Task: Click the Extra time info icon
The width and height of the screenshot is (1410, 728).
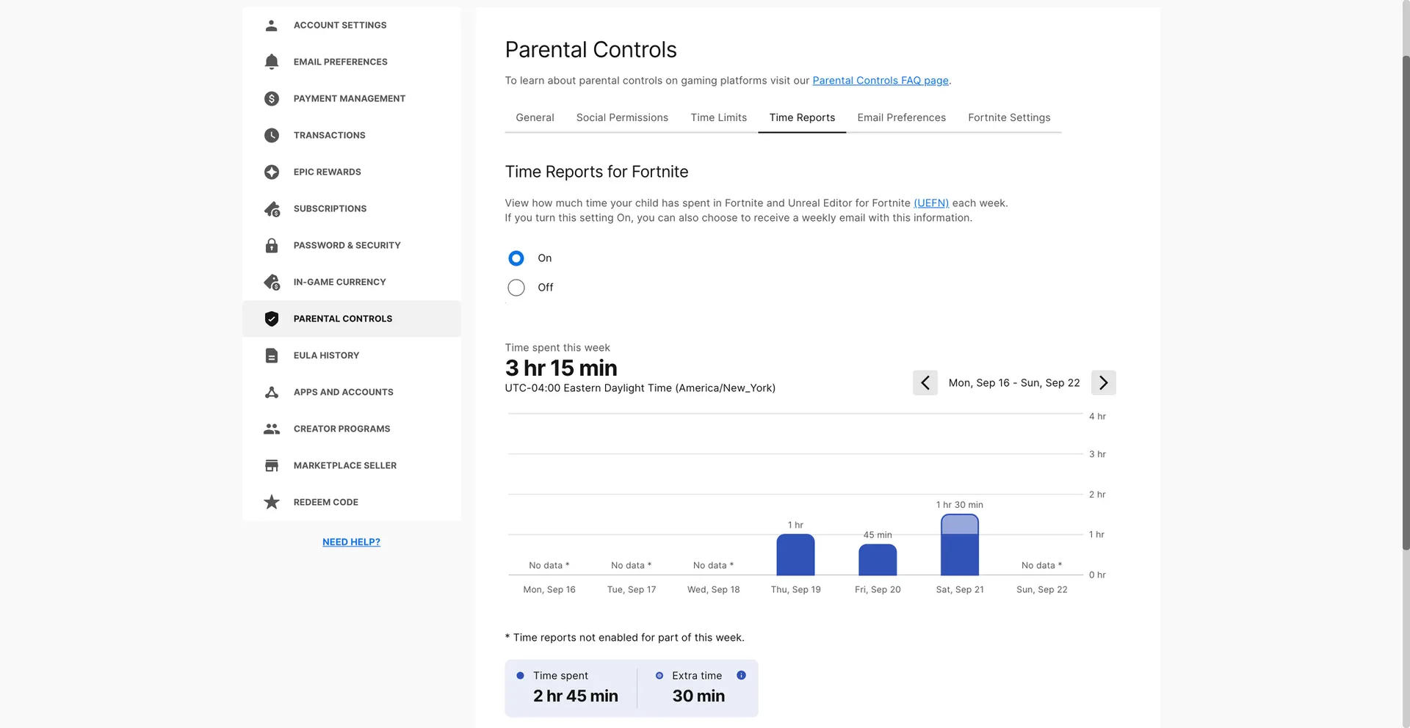Action: pos(741,675)
